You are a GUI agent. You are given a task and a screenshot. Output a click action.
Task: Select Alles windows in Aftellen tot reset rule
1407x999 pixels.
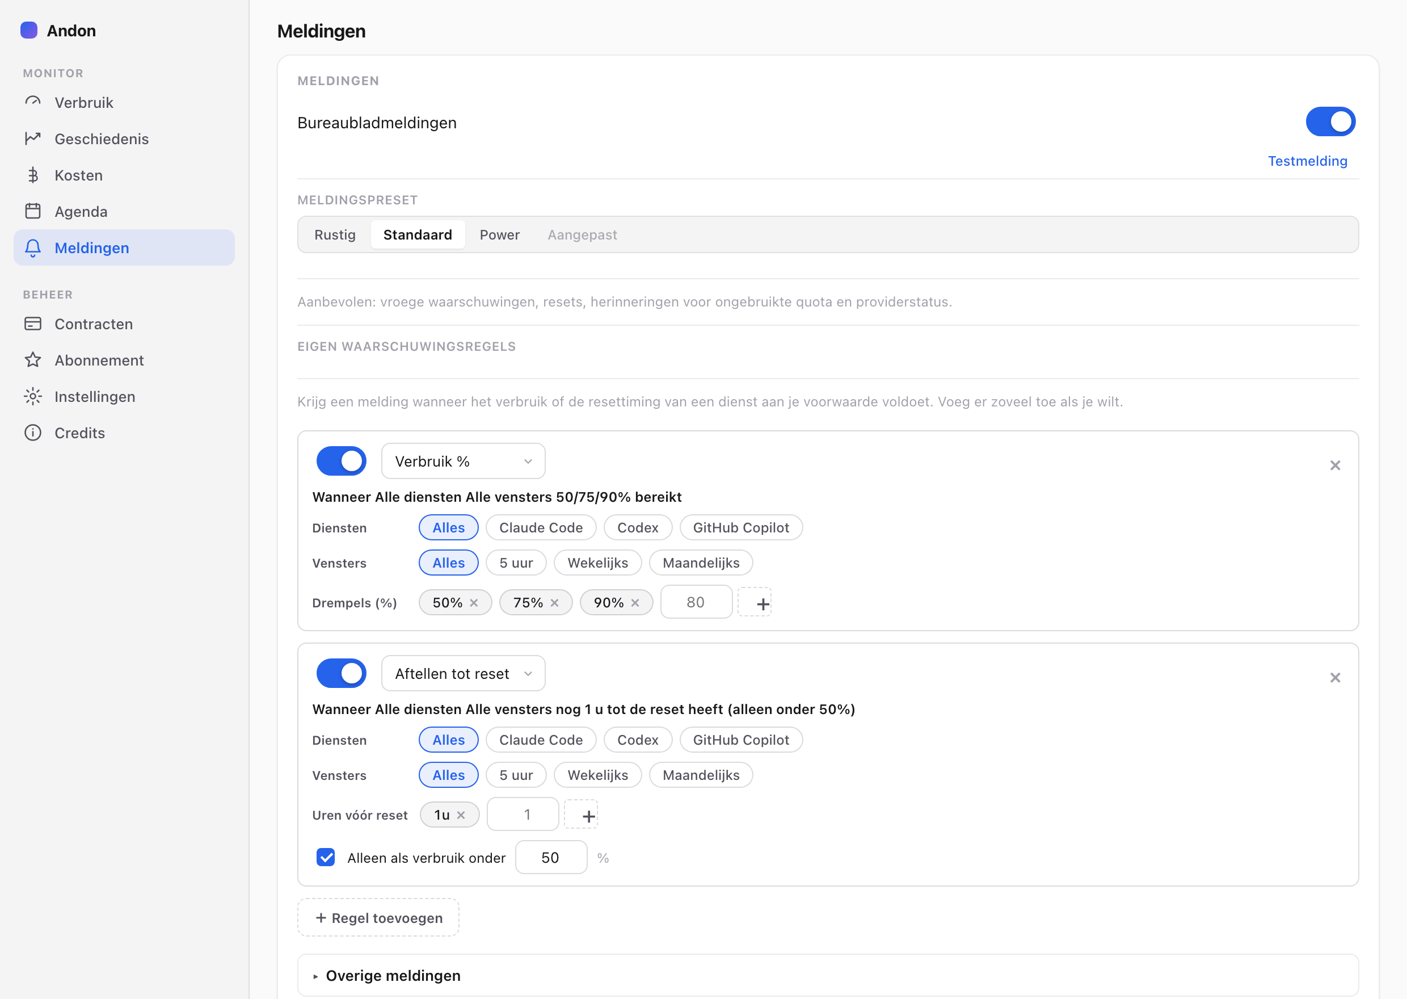click(449, 774)
